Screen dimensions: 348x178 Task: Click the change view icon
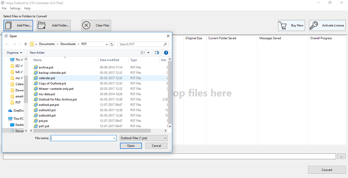pyautogui.click(x=143, y=53)
